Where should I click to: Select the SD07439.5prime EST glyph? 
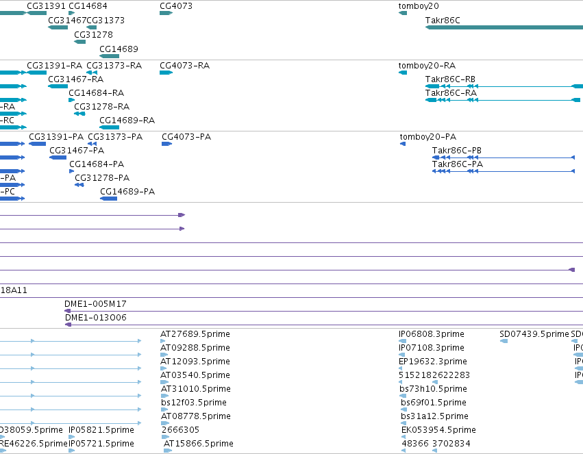[x=504, y=341]
